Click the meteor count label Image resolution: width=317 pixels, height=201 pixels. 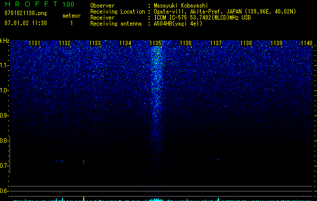click(x=72, y=16)
